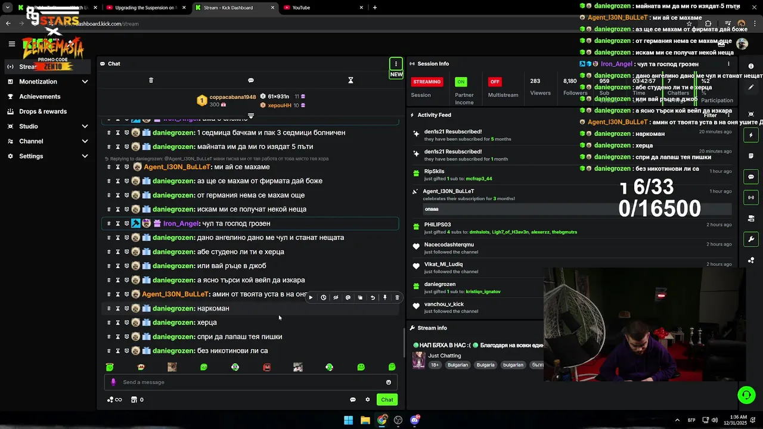Click the 18+ tag in Stream info
The width and height of the screenshot is (763, 429).
pos(435,365)
